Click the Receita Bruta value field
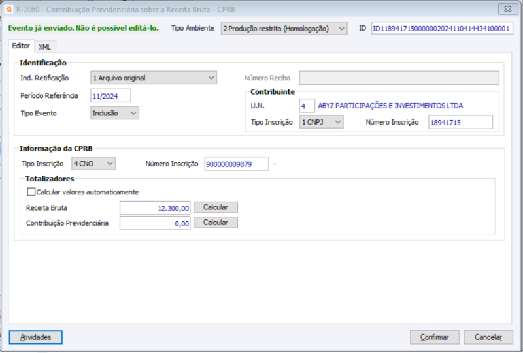Screen dimensions: 523x353 point(155,208)
